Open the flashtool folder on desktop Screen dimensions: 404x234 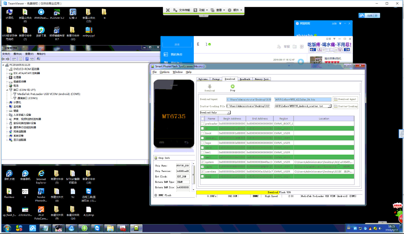click(x=9, y=193)
